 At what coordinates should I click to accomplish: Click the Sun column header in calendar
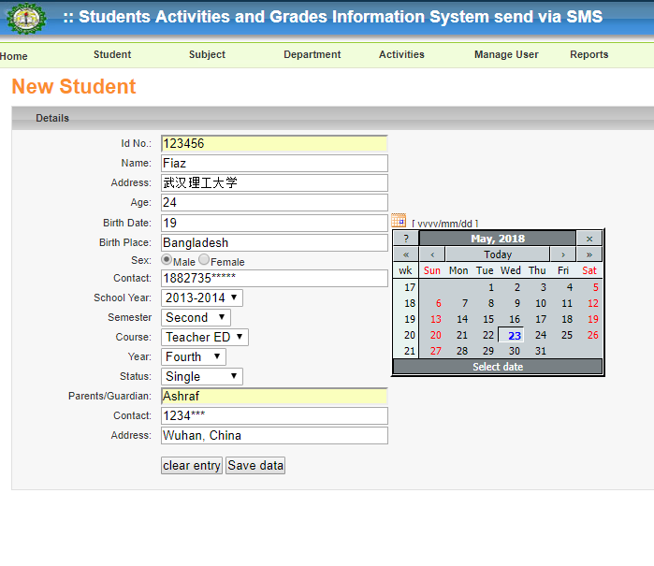[x=432, y=270]
